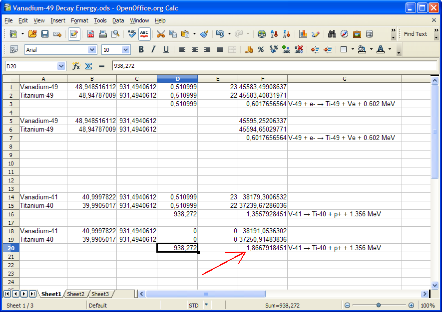442x312 pixels.
Task: Adjust the zoom slider in status bar
Action: coord(379,305)
